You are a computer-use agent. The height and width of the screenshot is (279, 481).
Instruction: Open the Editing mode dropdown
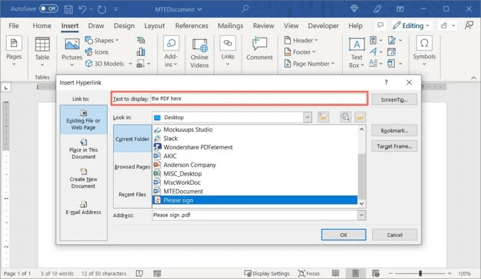[x=411, y=25]
